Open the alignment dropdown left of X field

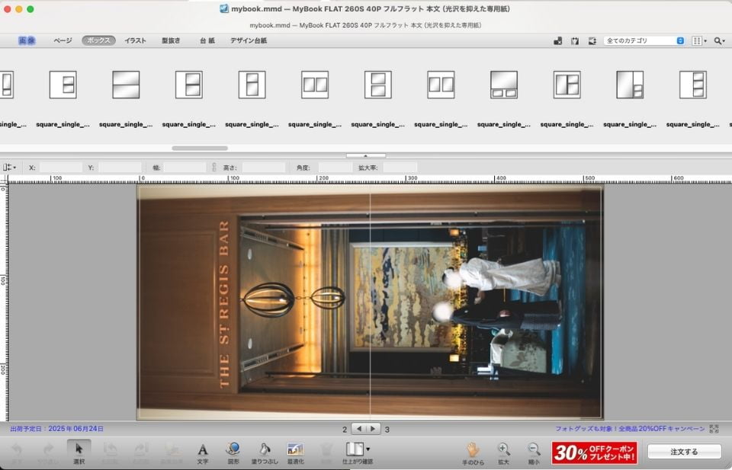pos(9,168)
